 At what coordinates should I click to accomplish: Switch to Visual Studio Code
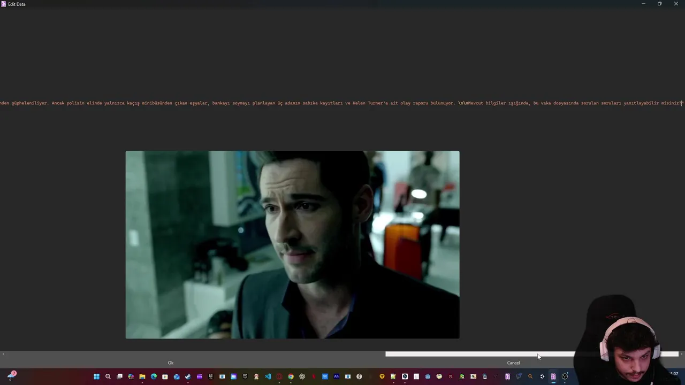pyautogui.click(x=268, y=376)
